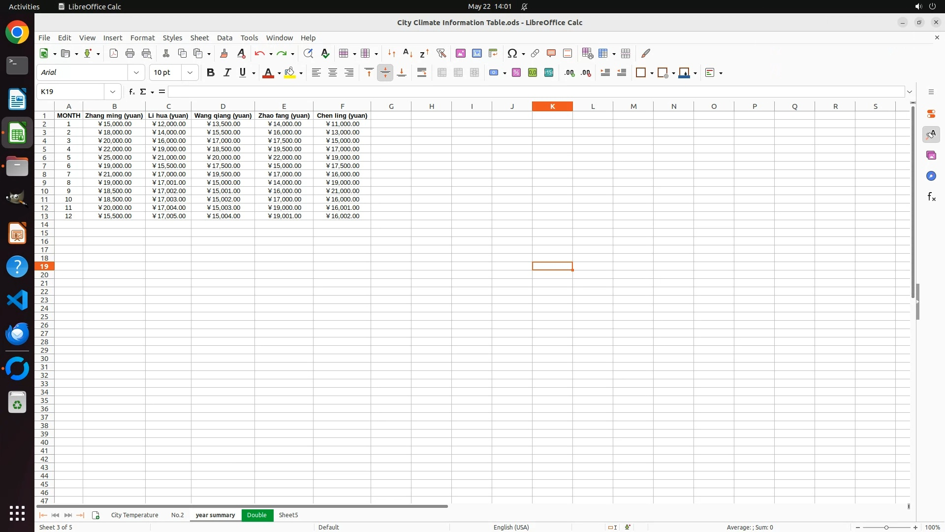
Task: Open the Function Wizard beside the formula bar
Action: [131, 92]
